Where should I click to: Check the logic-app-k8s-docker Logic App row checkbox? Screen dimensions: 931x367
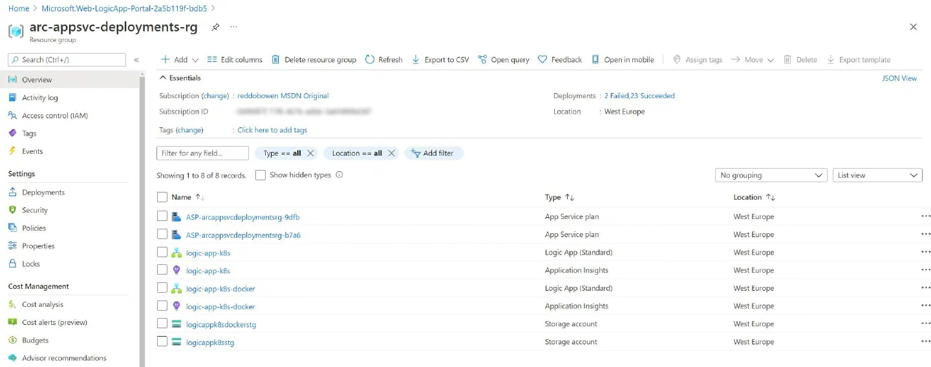pyautogui.click(x=162, y=288)
